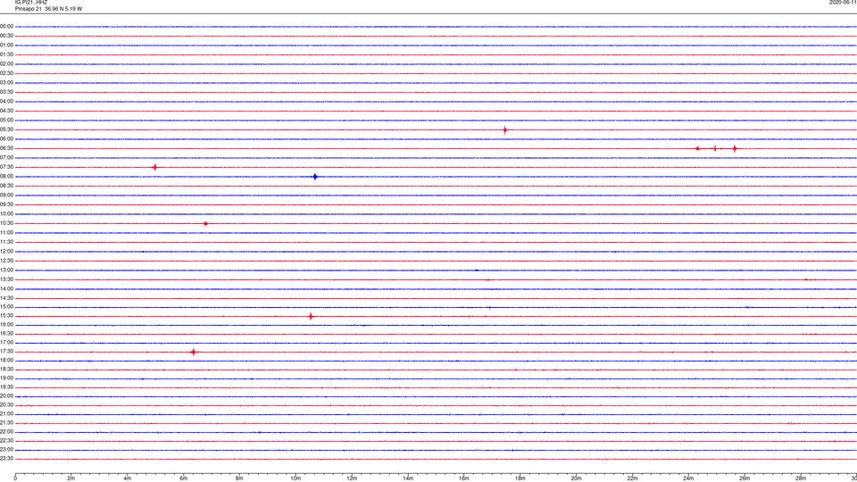857x482 pixels.
Task: Click the '28m' tick on the time axis
Action: [801, 478]
